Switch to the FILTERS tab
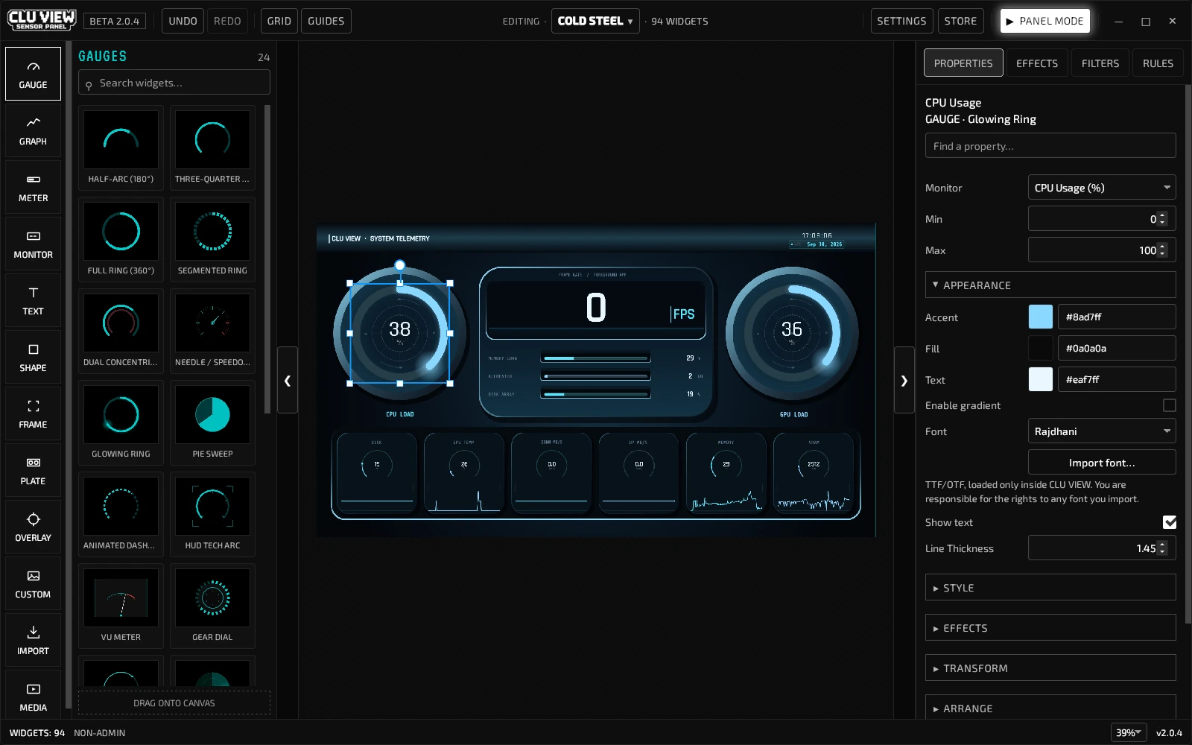Viewport: 1192px width, 745px height. coord(1100,63)
